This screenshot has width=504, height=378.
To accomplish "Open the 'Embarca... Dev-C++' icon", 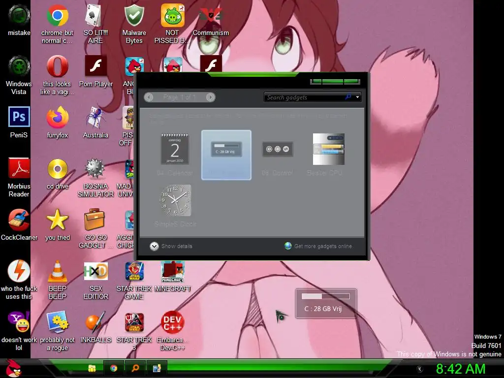I will pos(172,331).
